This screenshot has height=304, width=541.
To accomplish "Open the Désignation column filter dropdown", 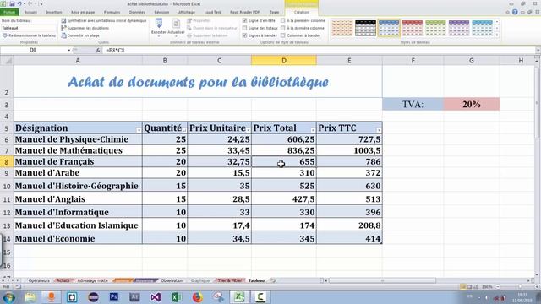I will pos(139,130).
